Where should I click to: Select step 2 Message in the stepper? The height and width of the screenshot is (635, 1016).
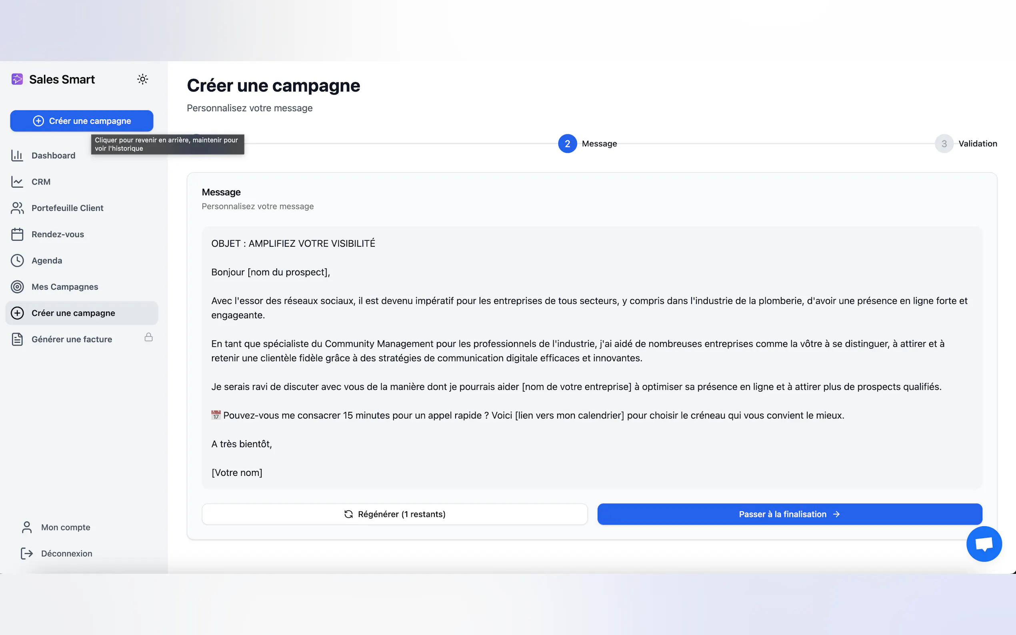[x=568, y=144]
